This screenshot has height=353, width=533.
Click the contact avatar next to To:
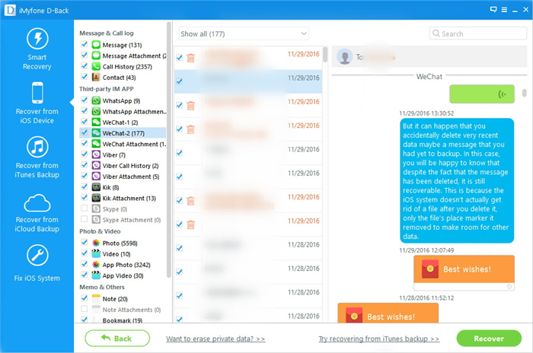pyautogui.click(x=345, y=57)
